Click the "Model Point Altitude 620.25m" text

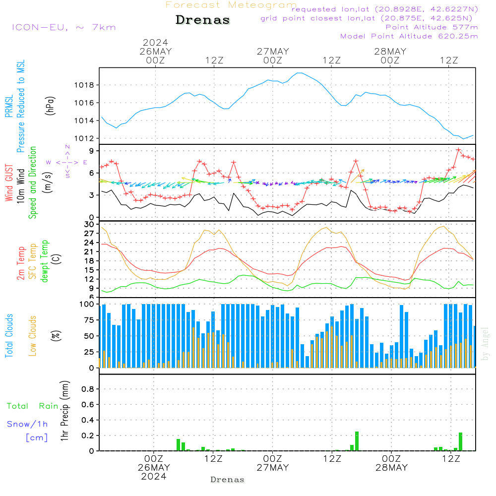click(x=409, y=36)
